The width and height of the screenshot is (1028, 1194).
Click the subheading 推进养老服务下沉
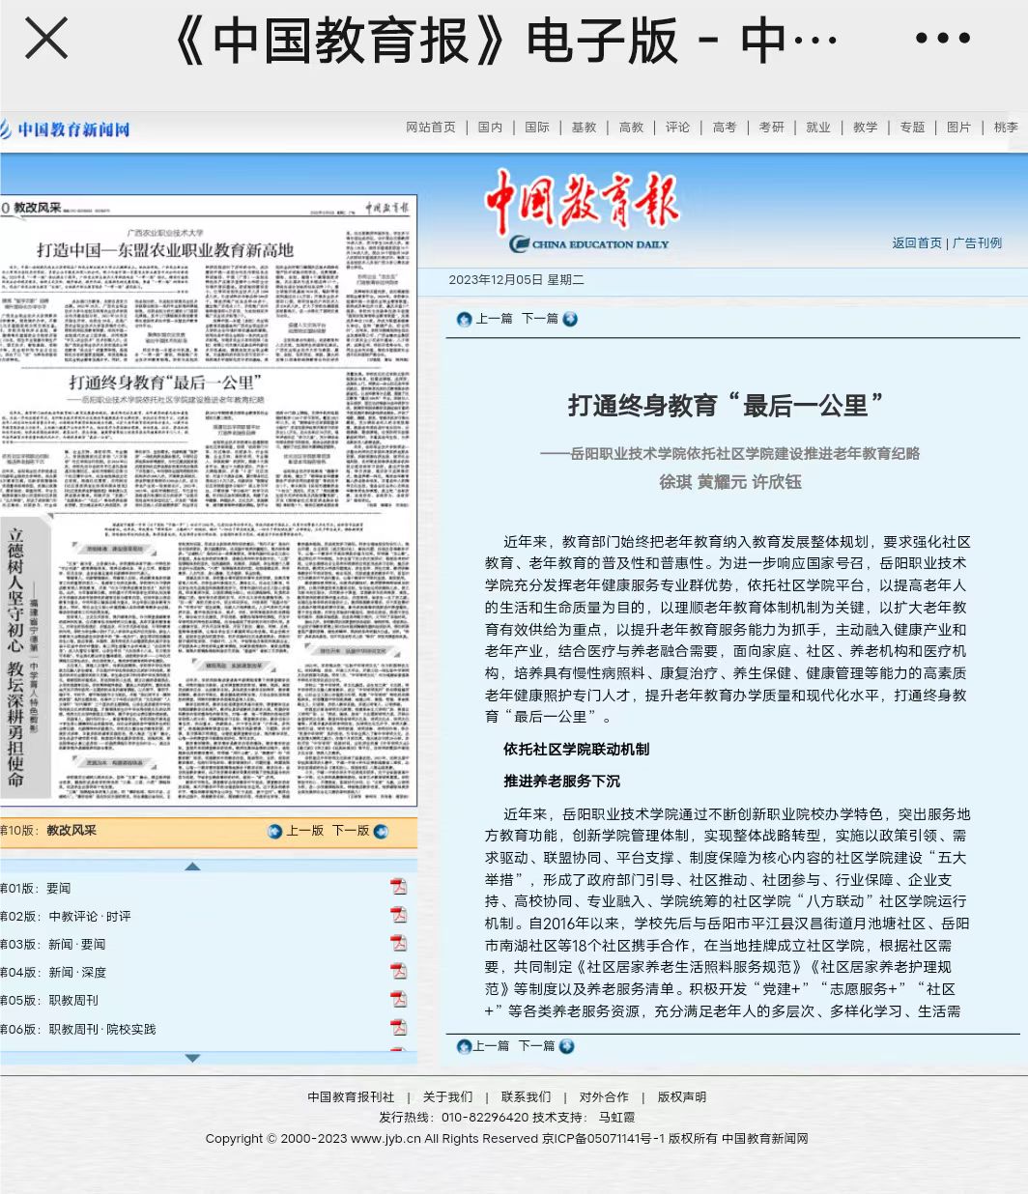pos(561,782)
